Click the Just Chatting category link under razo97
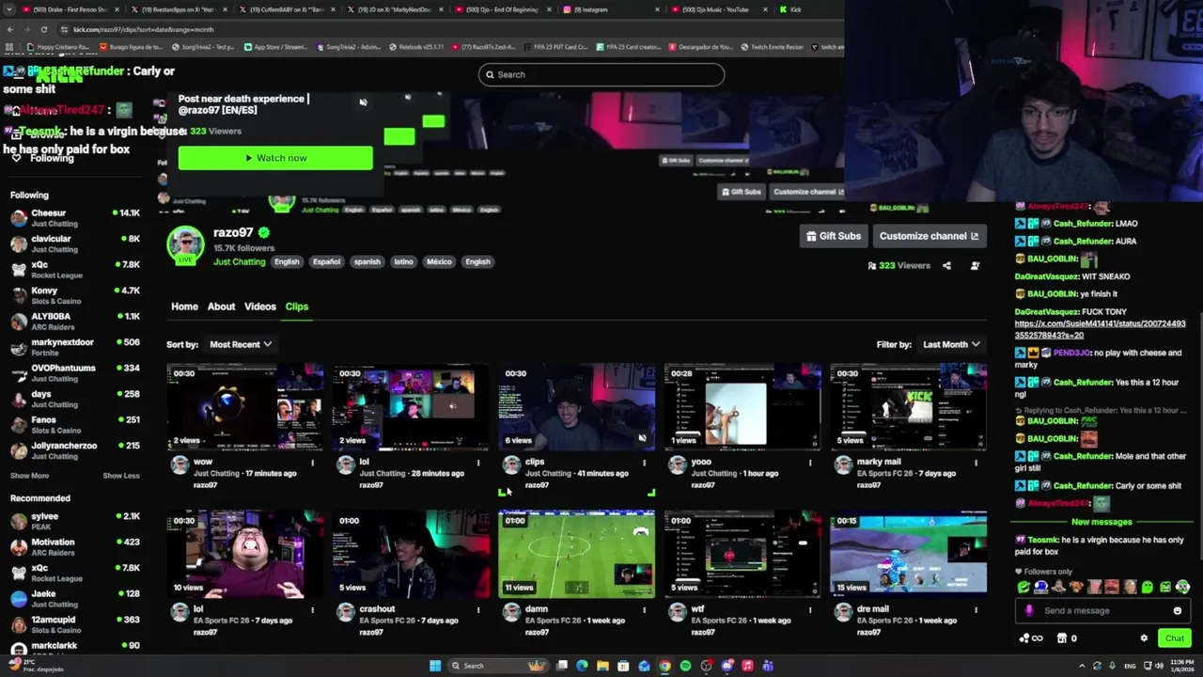The image size is (1203, 677). pyautogui.click(x=239, y=261)
